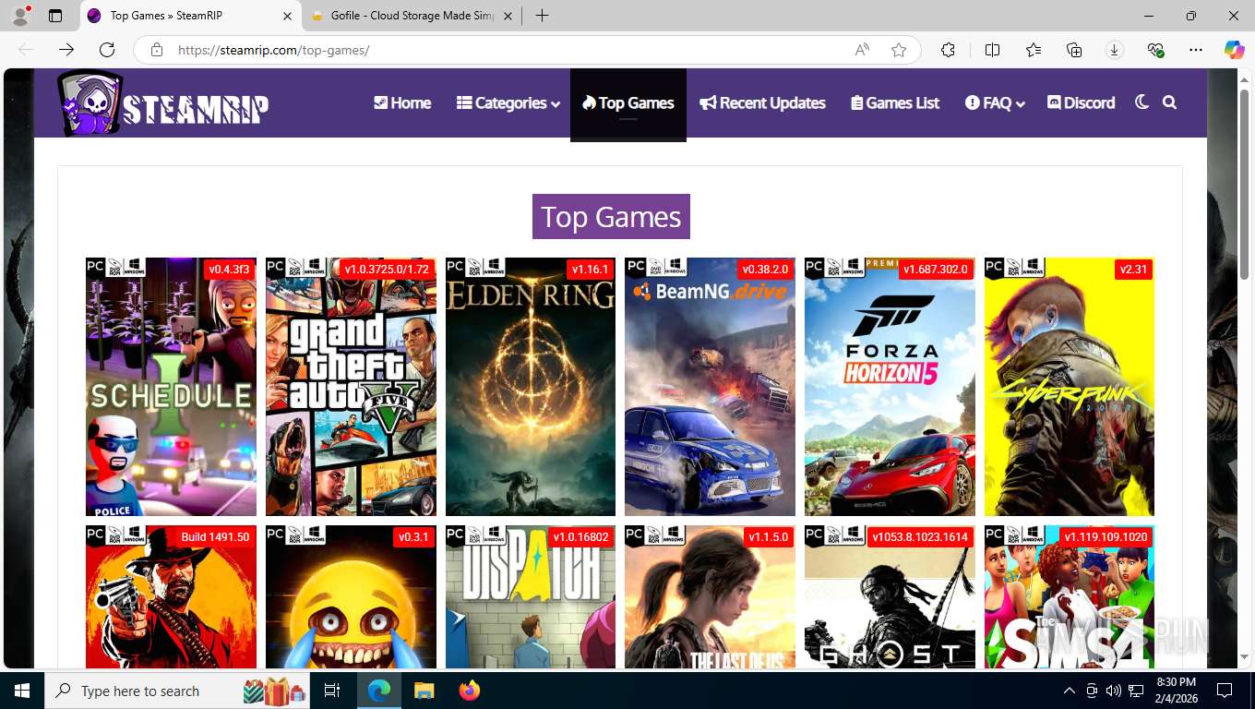Screen dimensions: 1255x709
Task: Open the Favorites list icon
Action: (x=1034, y=50)
